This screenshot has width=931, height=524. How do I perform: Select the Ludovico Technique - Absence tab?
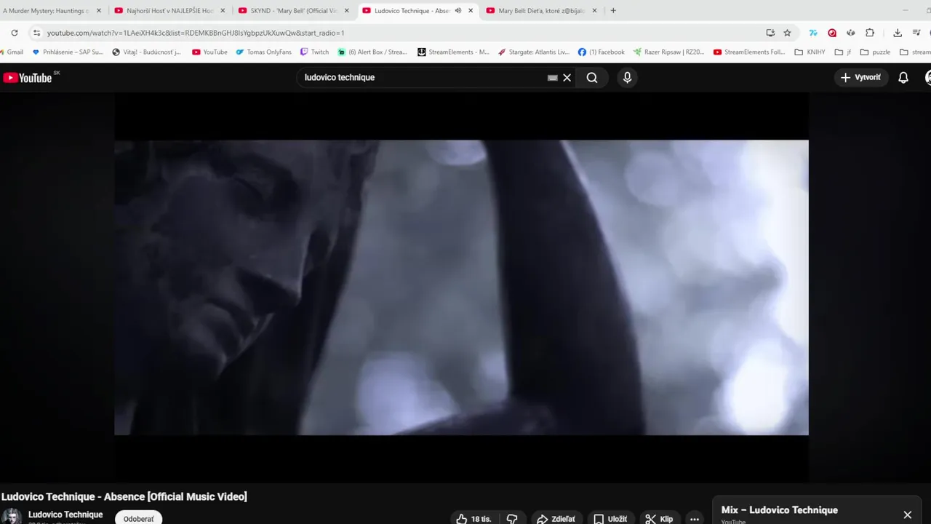pyautogui.click(x=411, y=11)
